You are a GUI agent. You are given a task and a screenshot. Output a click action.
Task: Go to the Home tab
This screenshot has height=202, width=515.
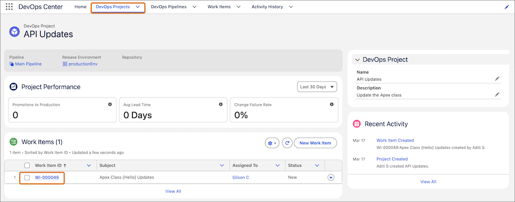pos(80,7)
